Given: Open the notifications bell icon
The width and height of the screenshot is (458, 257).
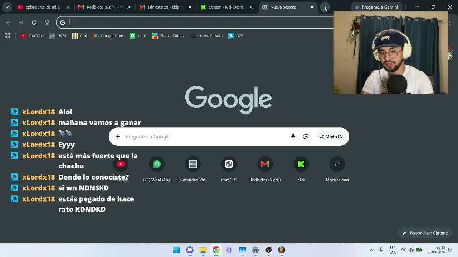Looking at the screenshot, I should (x=450, y=250).
